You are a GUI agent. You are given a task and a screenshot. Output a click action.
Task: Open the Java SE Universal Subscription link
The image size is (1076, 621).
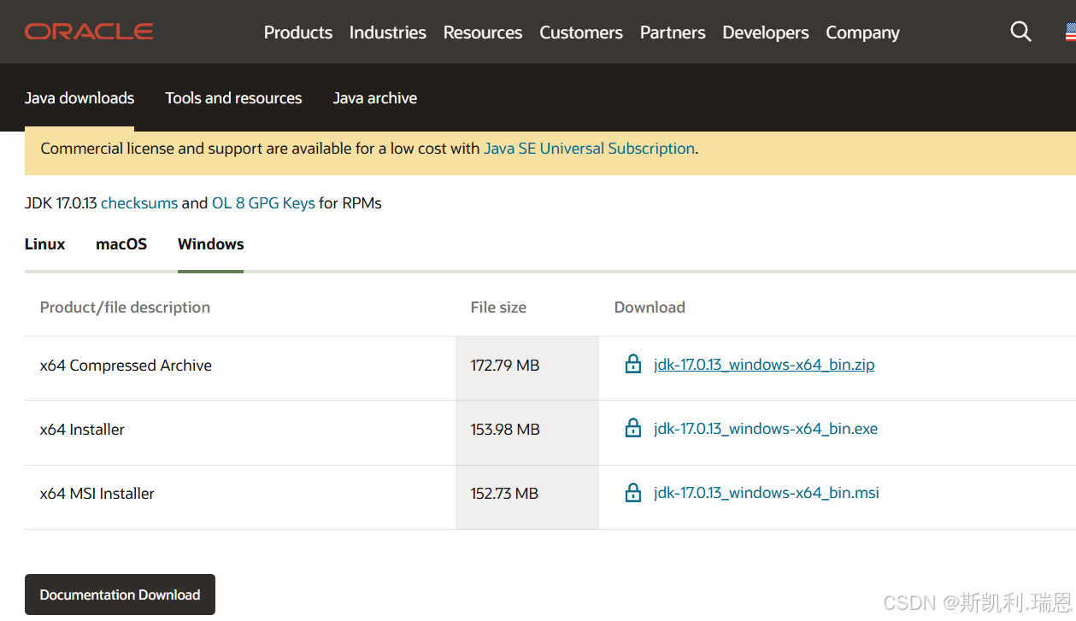[589, 149]
